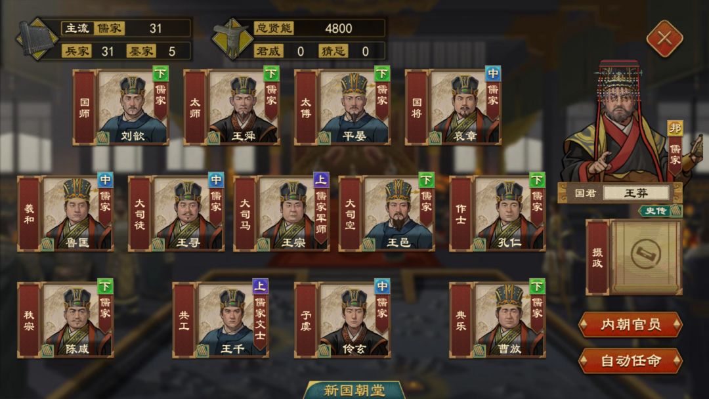Close the court panel with the X
The width and height of the screenshot is (709, 399).
664,39
